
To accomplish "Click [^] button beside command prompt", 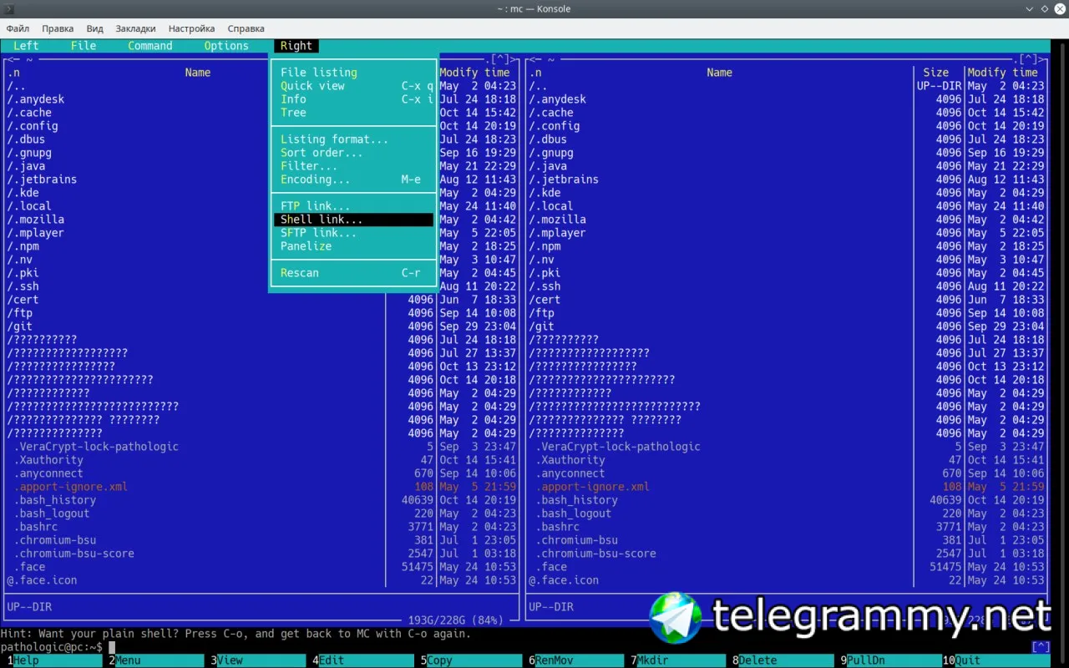I will coord(1041,647).
